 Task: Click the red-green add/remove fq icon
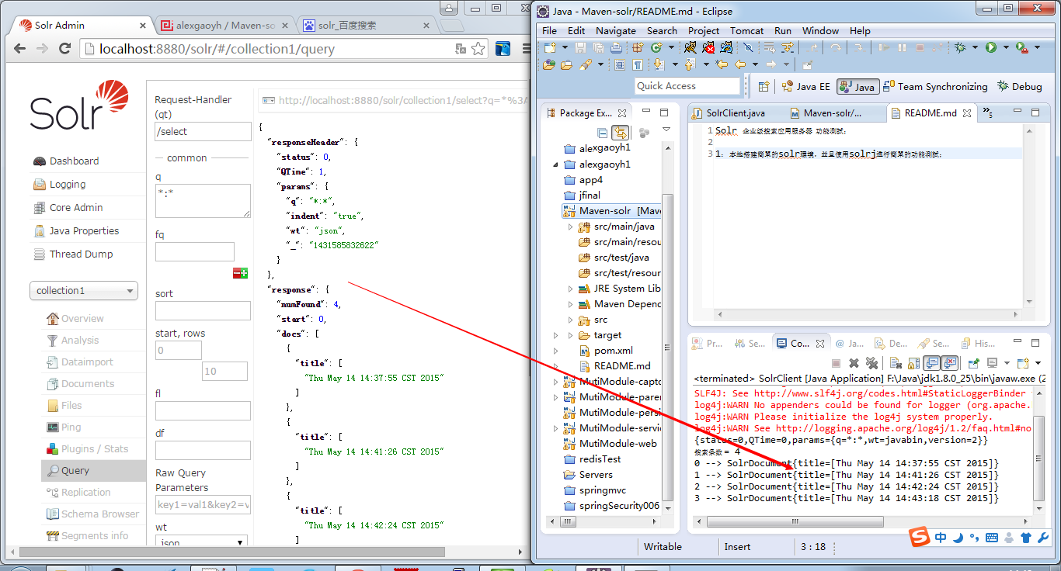point(241,273)
